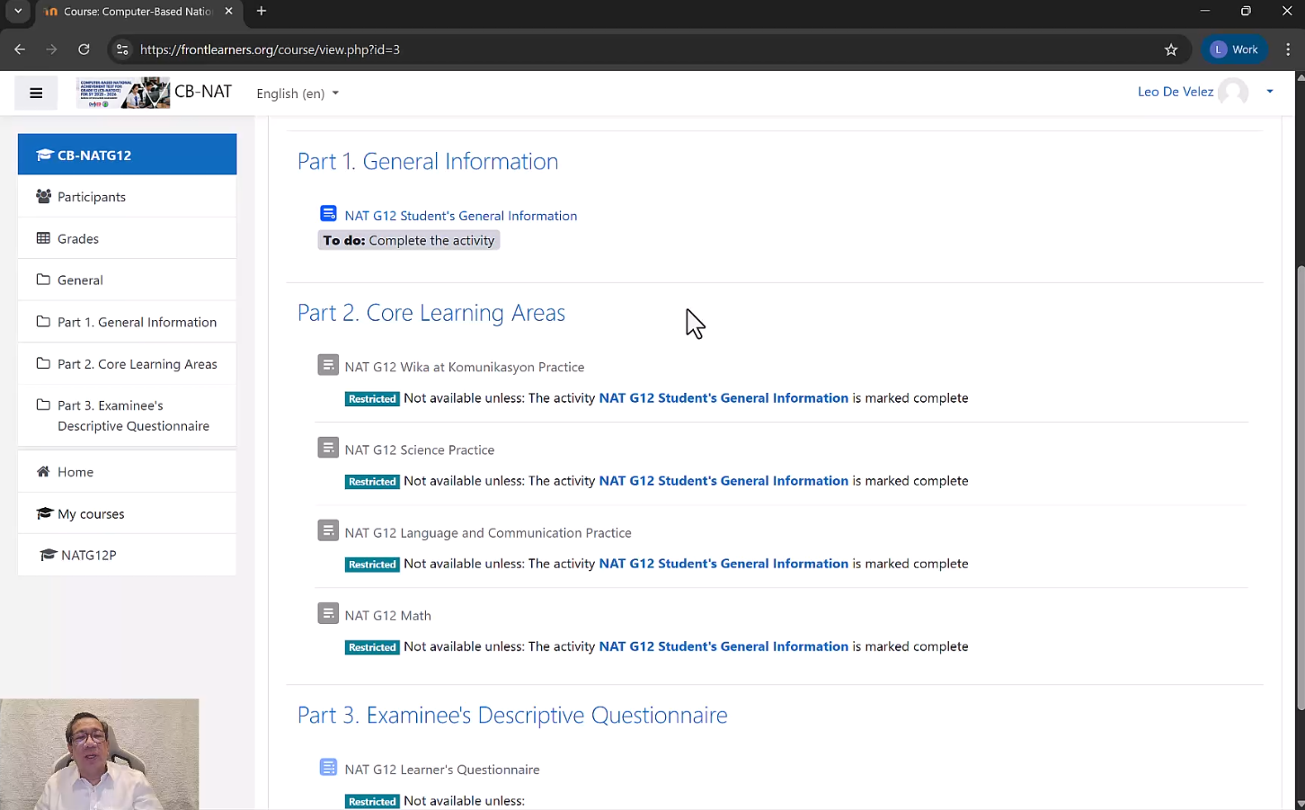Click the webcam video thumbnail
Screen dimensions: 1305x810
click(x=99, y=753)
